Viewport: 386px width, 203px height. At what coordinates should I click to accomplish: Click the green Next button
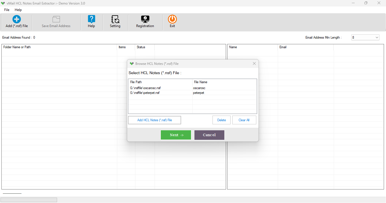click(176, 135)
